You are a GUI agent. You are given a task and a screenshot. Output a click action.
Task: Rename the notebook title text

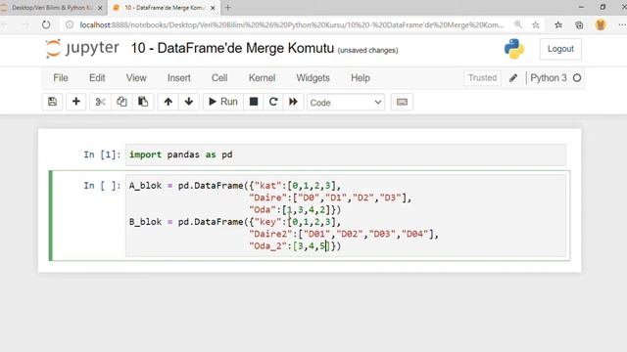[x=232, y=48]
